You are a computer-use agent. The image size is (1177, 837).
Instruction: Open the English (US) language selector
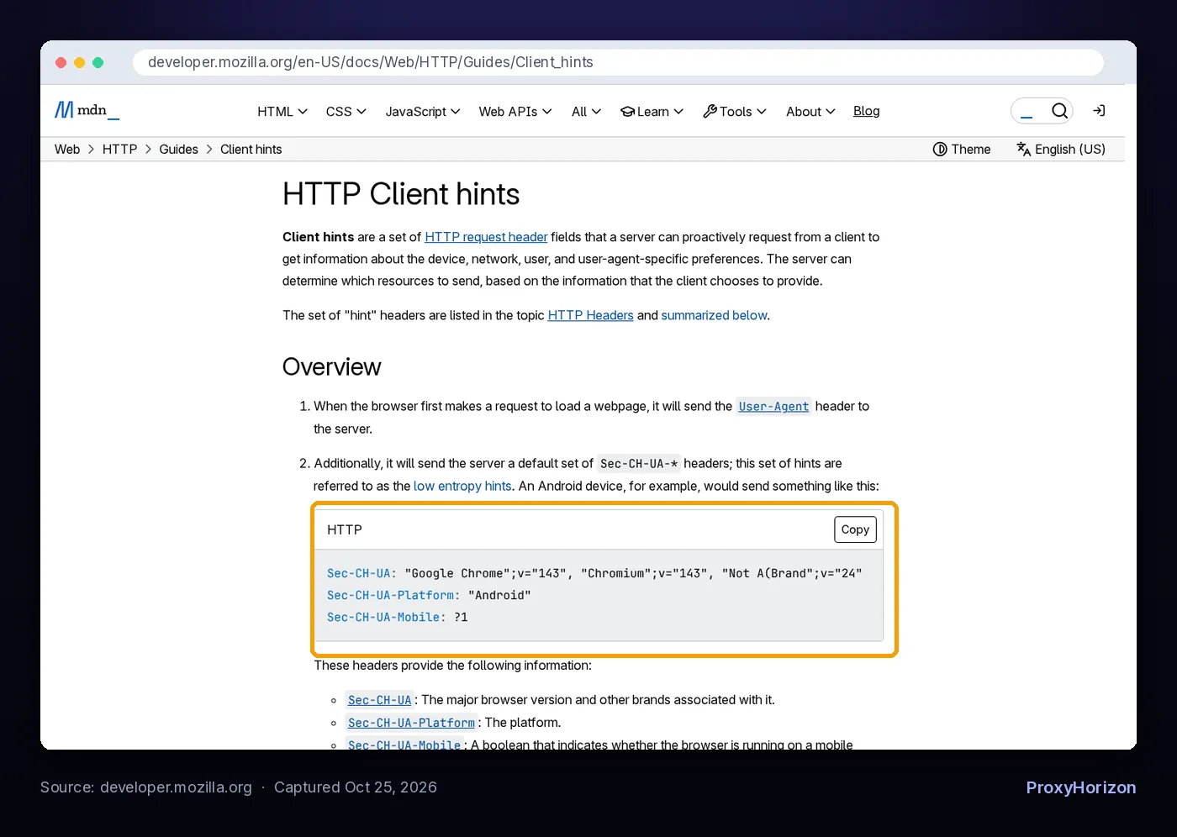coord(1061,150)
